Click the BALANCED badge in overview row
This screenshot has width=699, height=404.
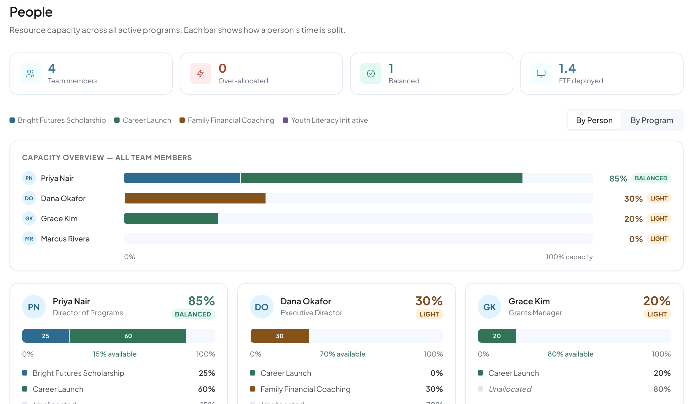[x=651, y=178]
